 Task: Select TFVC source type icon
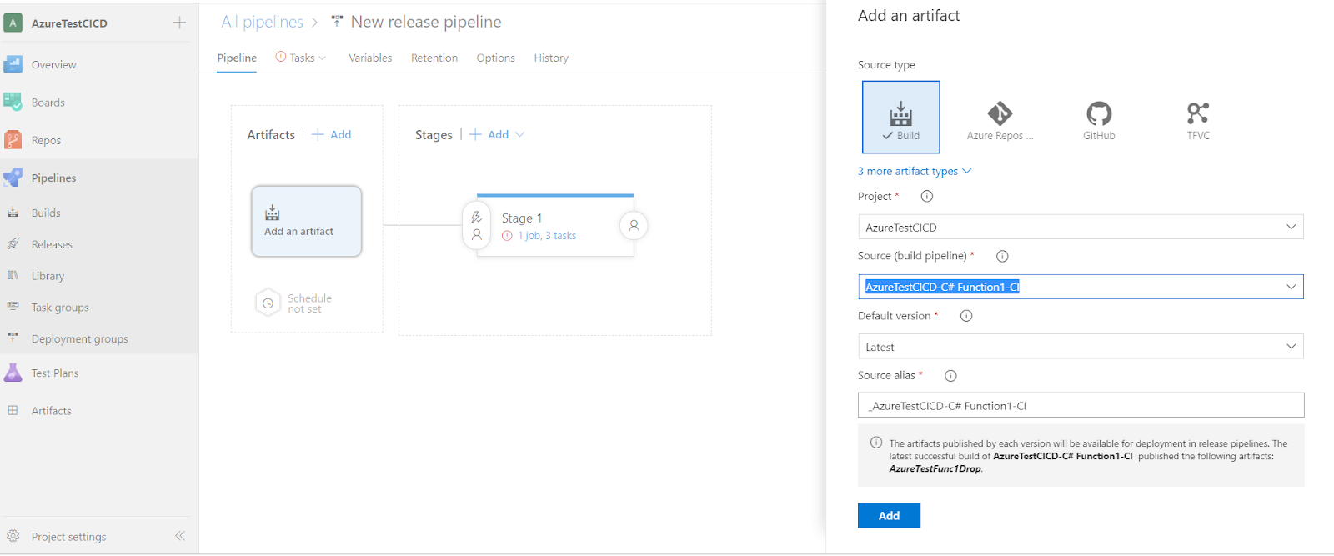[1198, 118]
